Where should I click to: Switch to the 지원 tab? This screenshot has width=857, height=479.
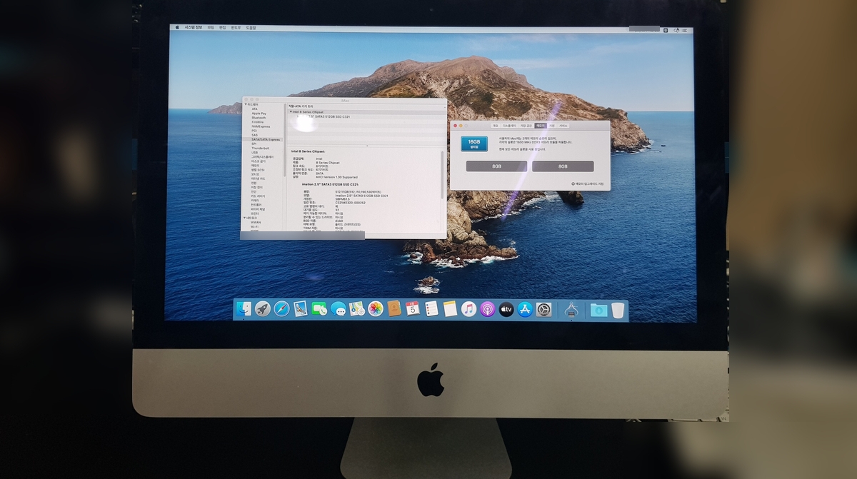coord(552,126)
